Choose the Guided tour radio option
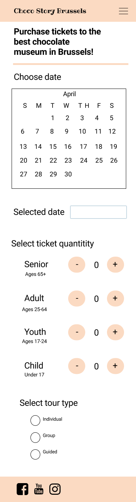This screenshot has width=136, height=502. [x=35, y=454]
